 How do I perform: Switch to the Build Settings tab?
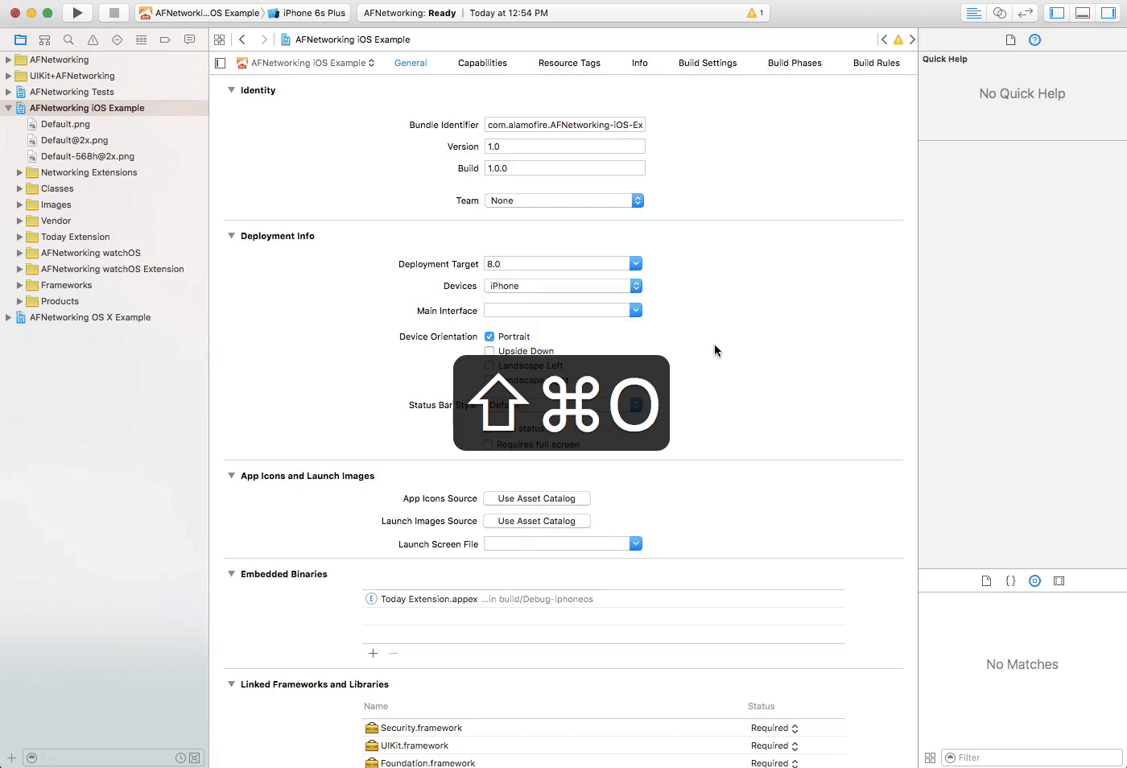coord(707,63)
